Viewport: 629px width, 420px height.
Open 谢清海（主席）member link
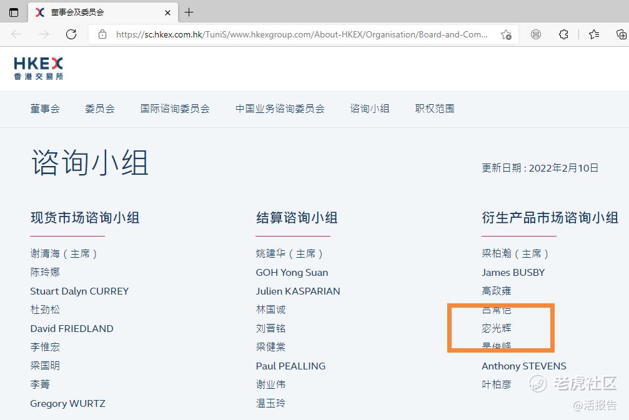[64, 253]
